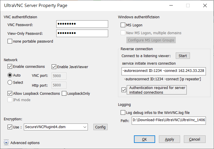Click the 'Reverse connection' group label
214x149 pixels.
click(x=137, y=49)
